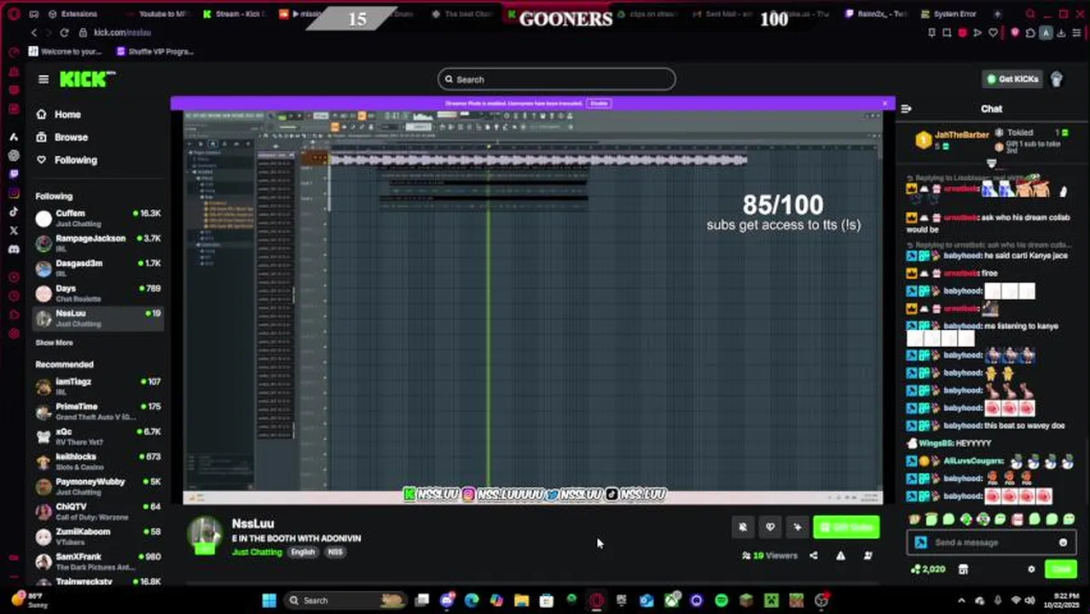Viewport: 1090px width, 614px height.
Task: Open RampageJackson channel
Action: (x=97, y=243)
